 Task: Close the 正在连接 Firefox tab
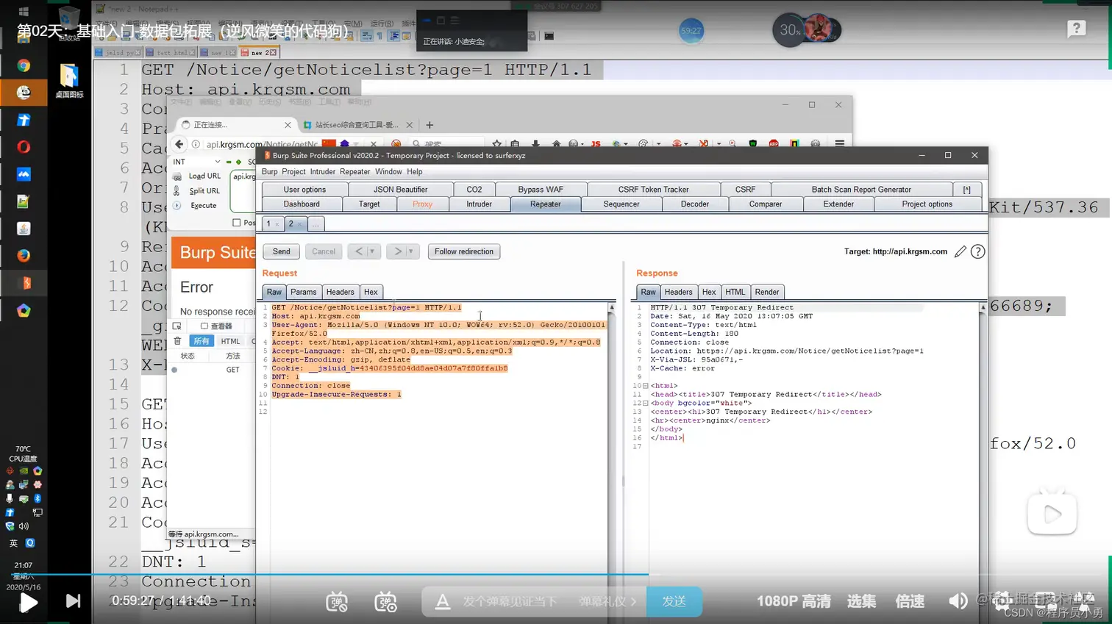click(x=288, y=125)
